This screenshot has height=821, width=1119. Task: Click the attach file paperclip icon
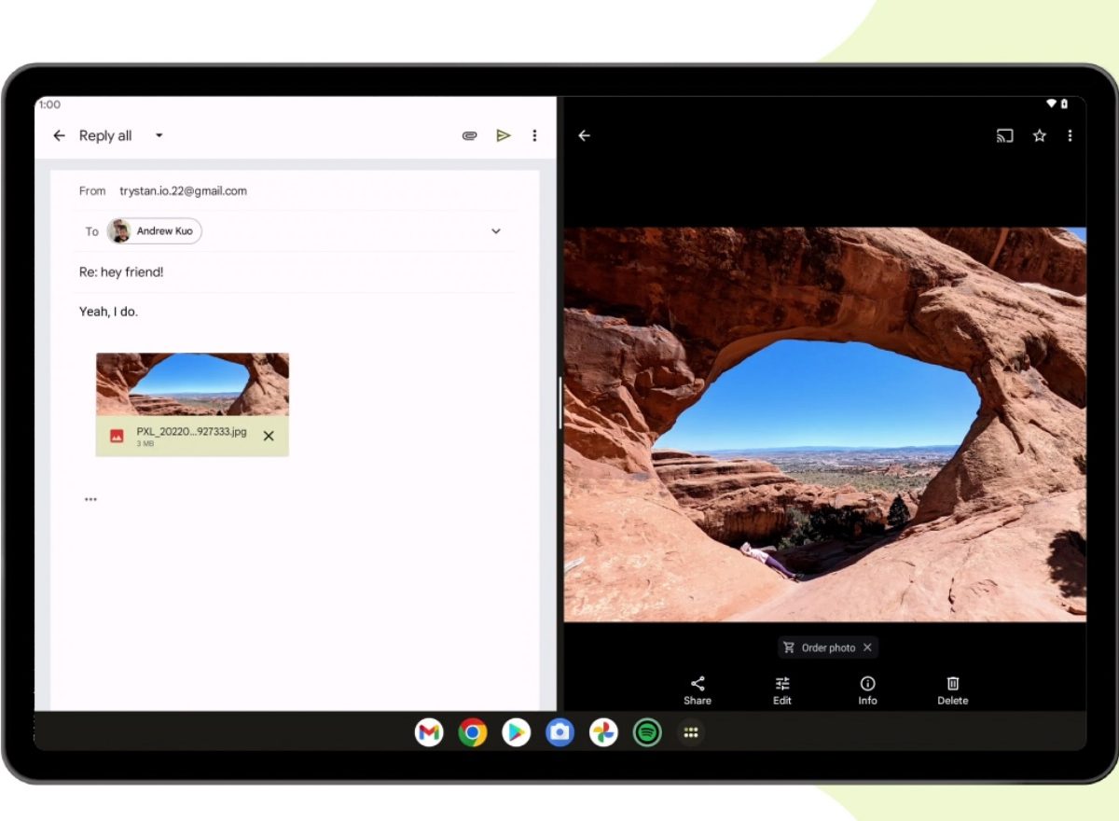(470, 136)
